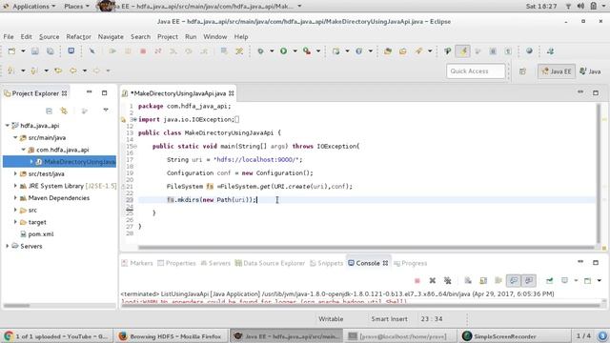
Task: Click the Console horizontal scrollbar
Action: point(360,306)
